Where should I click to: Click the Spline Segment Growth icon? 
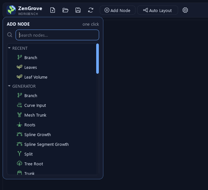pos(19,144)
